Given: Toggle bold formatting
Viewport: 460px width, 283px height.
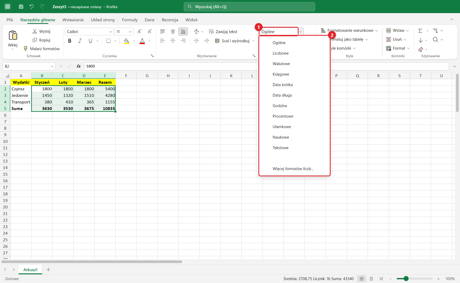Looking at the screenshot, I should 70,41.
